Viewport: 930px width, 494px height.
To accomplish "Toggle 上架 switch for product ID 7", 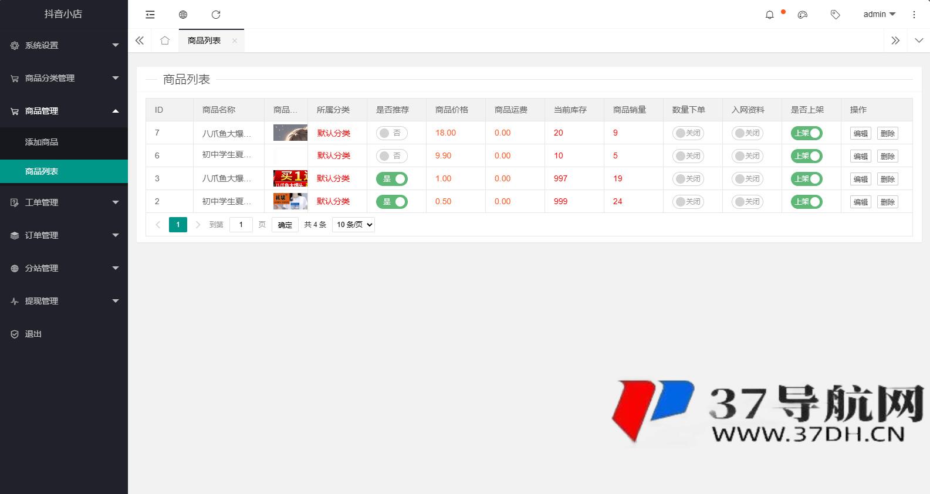I will point(807,133).
